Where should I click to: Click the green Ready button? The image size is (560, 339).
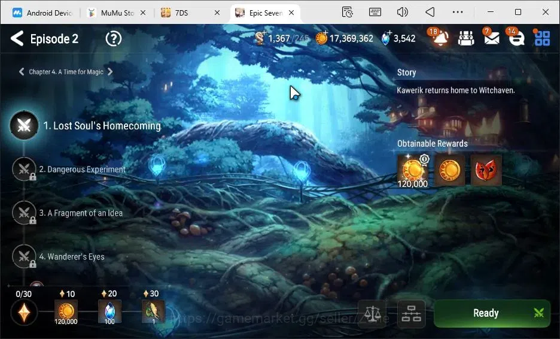pos(492,313)
